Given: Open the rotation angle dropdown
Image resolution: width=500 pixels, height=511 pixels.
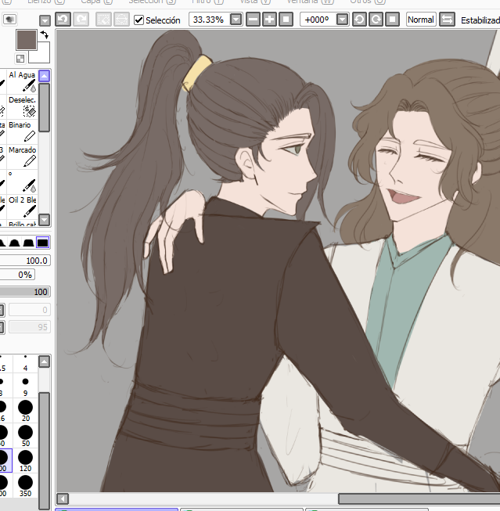Looking at the screenshot, I should pos(342,20).
